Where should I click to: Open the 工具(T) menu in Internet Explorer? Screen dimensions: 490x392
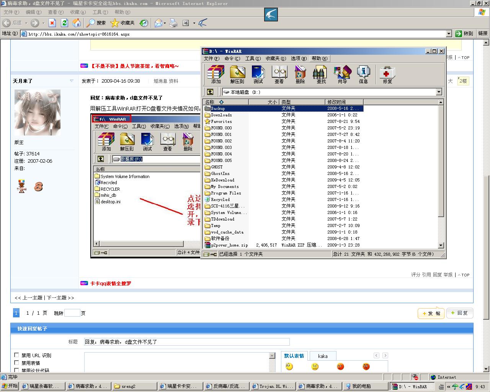100,12
